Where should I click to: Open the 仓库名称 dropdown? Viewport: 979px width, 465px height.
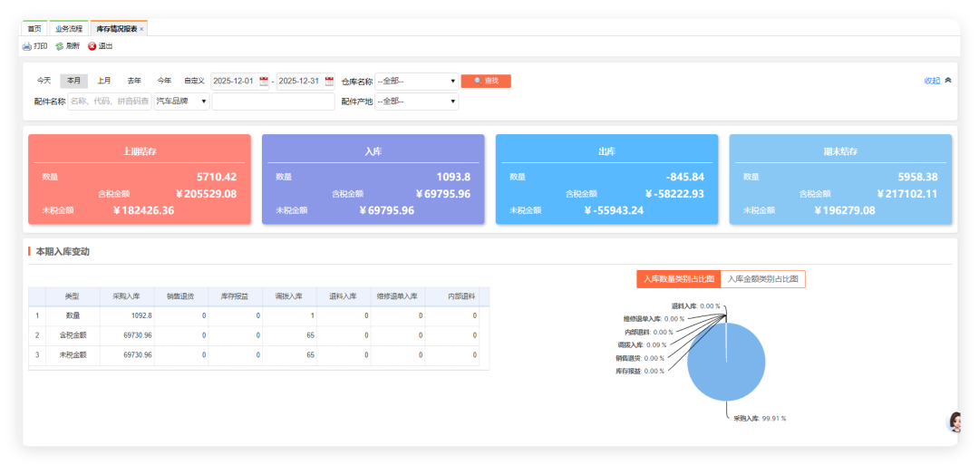point(416,82)
